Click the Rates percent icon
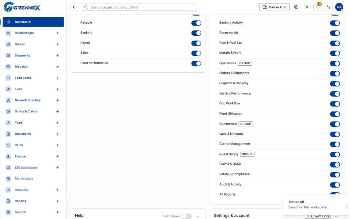 (8, 145)
